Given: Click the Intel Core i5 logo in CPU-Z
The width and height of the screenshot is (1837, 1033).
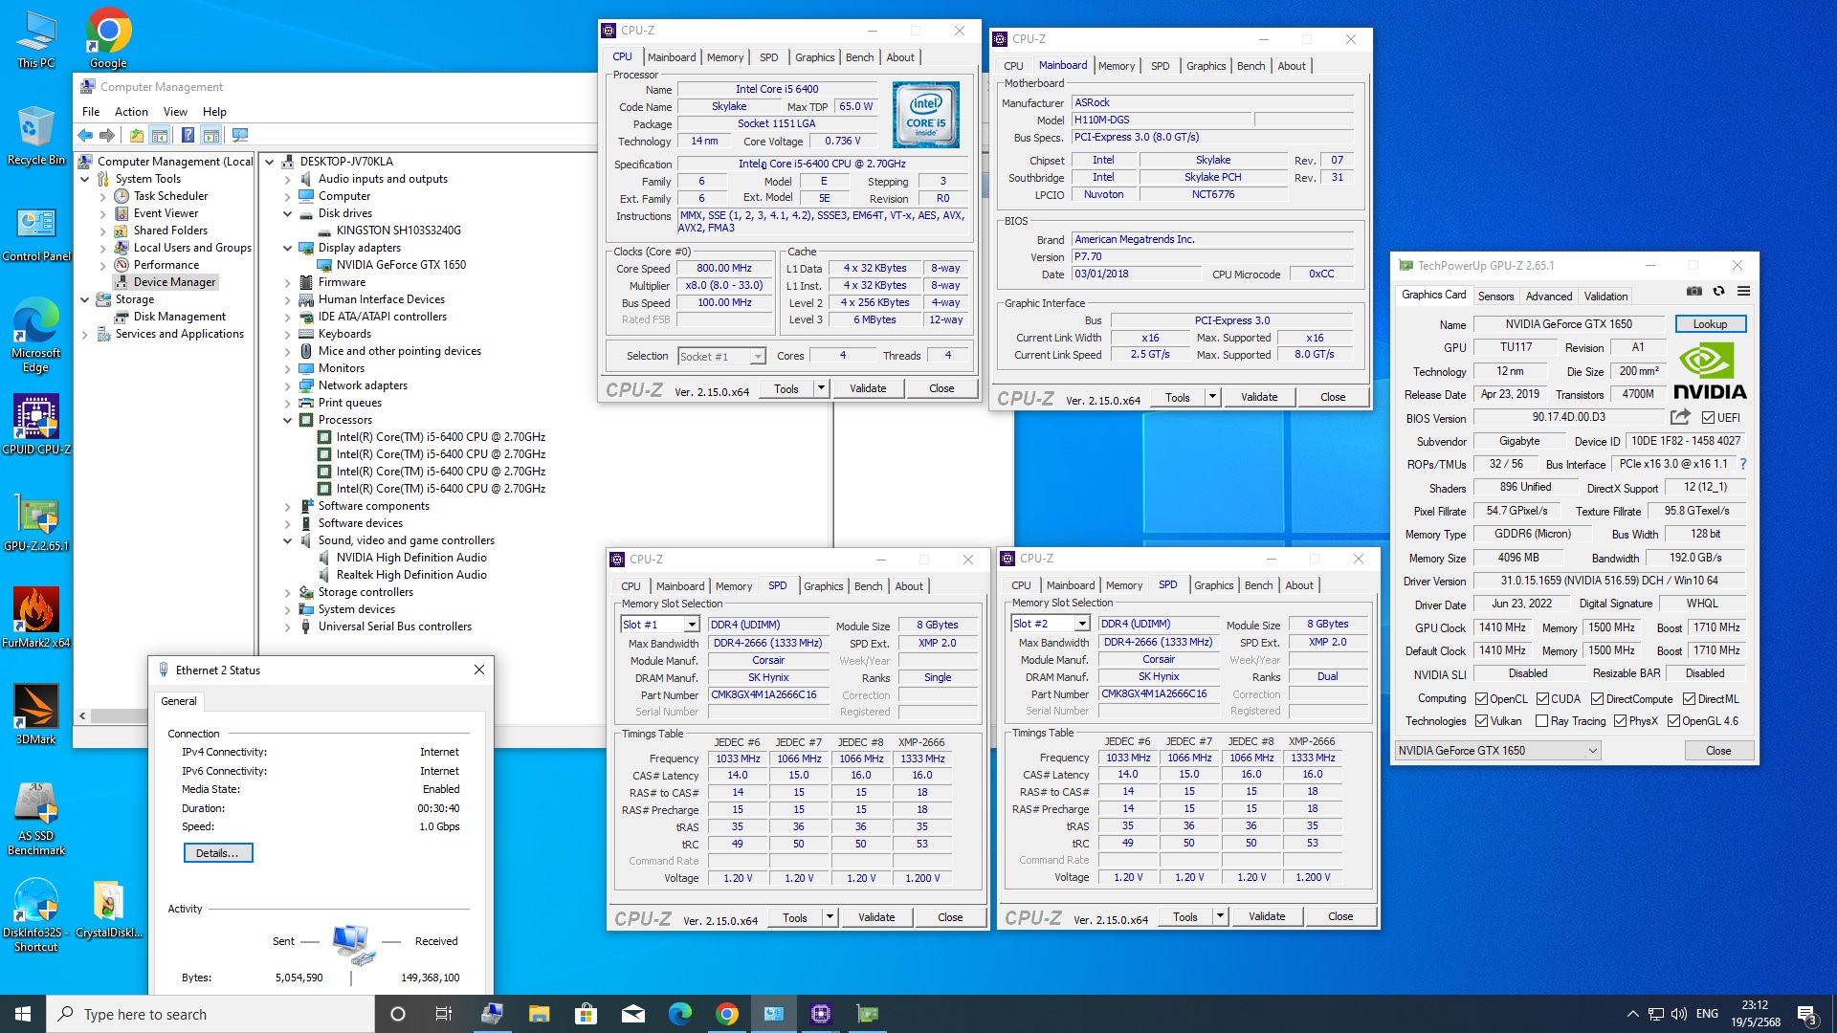Looking at the screenshot, I should [x=925, y=115].
